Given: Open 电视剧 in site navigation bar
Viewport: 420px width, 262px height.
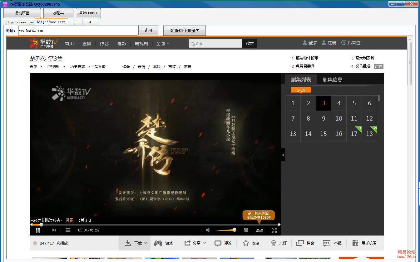Looking at the screenshot, I should (141, 44).
